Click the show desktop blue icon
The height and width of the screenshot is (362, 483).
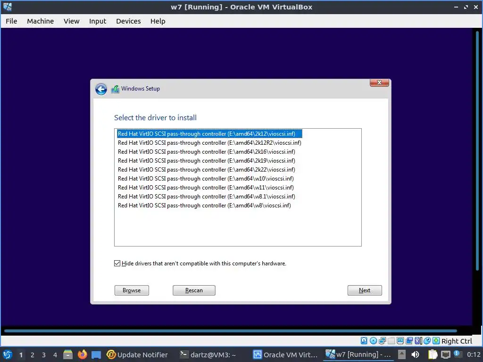tap(96, 354)
